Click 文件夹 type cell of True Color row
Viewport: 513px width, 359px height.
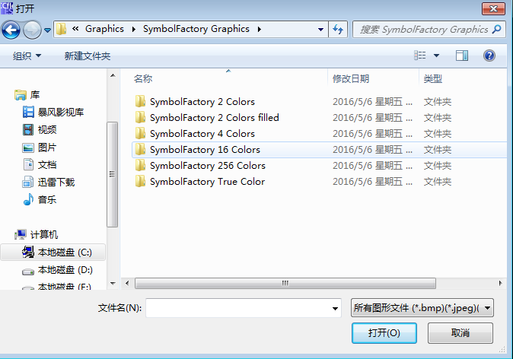[x=438, y=182]
